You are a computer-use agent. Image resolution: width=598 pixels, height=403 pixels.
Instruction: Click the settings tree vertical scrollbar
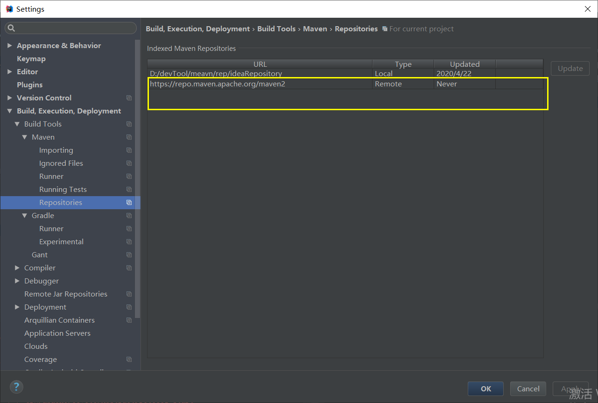tap(137, 179)
